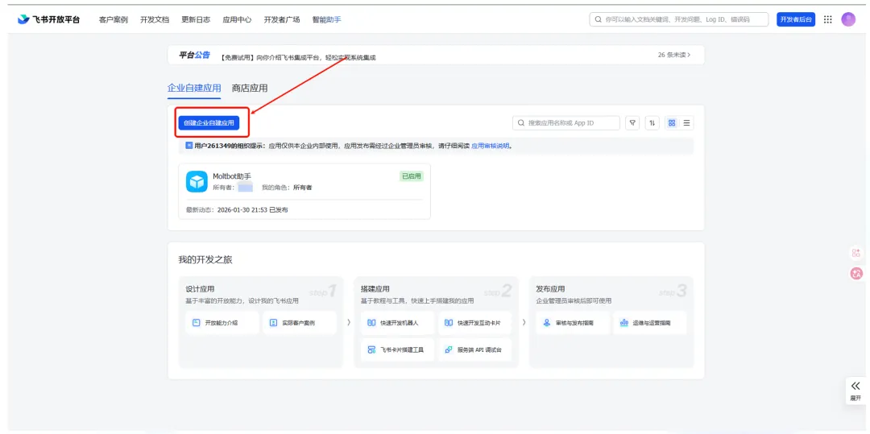Expand the side panel with 展开

click(x=855, y=391)
